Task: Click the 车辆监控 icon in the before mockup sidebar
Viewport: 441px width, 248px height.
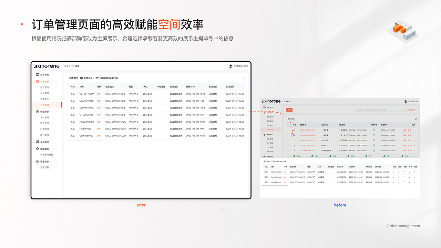Action: (x=265, y=156)
